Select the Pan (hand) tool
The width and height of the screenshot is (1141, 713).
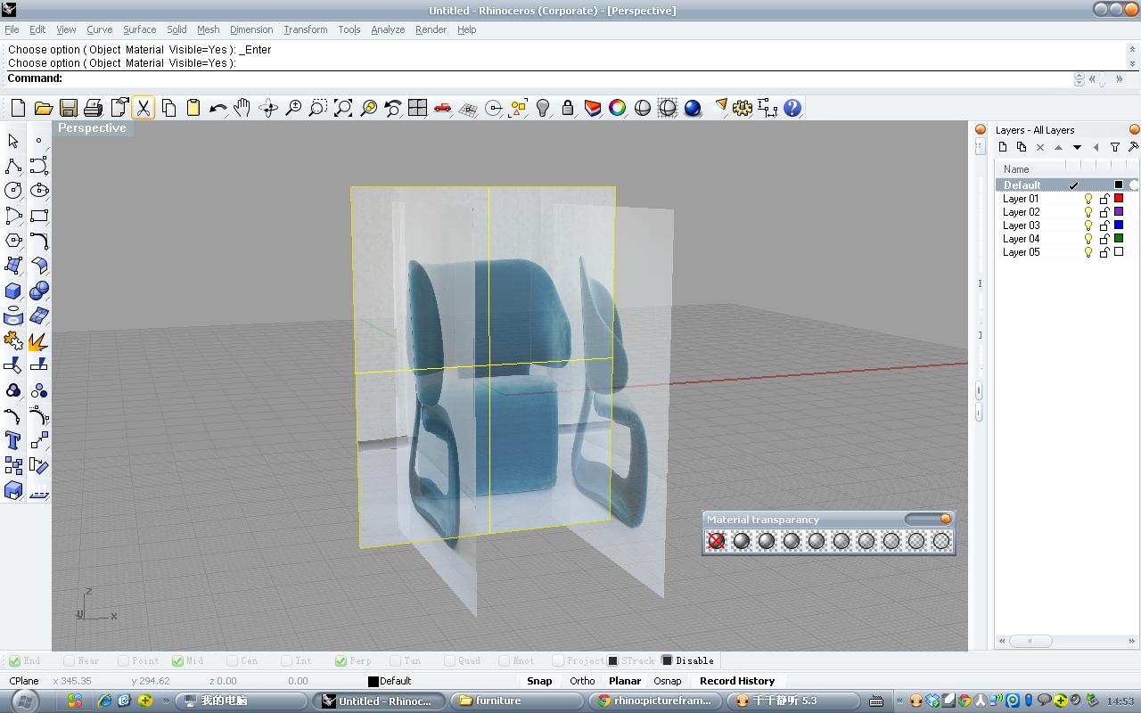point(242,108)
